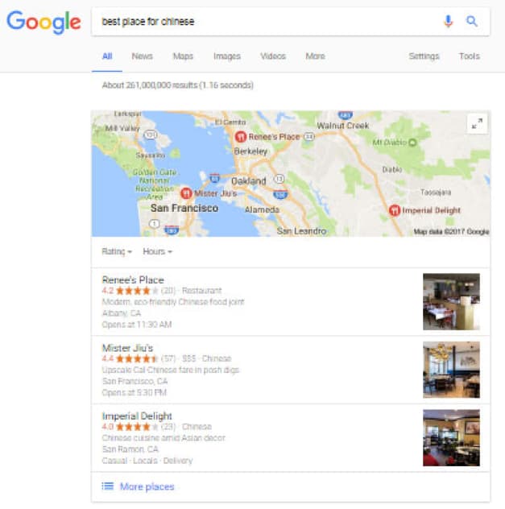This screenshot has height=509, width=505.
Task: Open the Maps tab
Action: coord(183,56)
